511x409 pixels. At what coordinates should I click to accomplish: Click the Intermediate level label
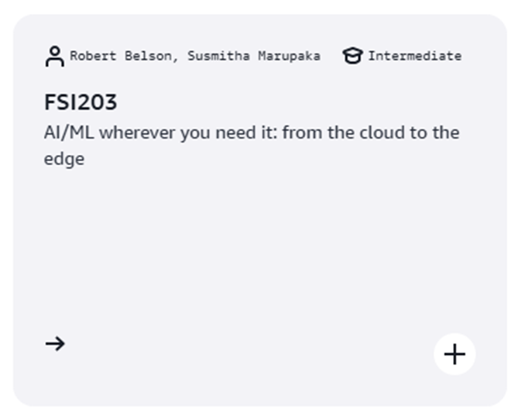(414, 56)
